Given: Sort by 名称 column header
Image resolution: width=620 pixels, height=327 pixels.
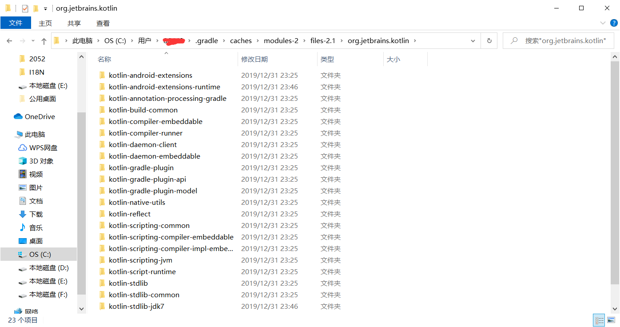Looking at the screenshot, I should pyautogui.click(x=104, y=59).
